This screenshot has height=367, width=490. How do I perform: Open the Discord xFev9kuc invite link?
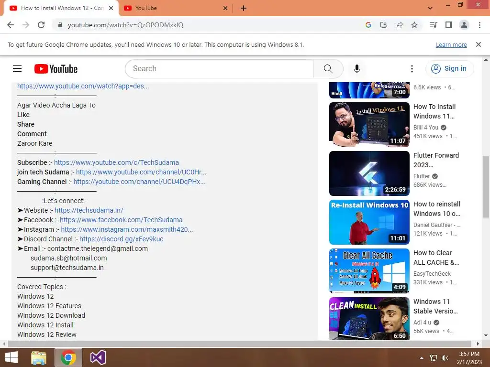point(121,239)
